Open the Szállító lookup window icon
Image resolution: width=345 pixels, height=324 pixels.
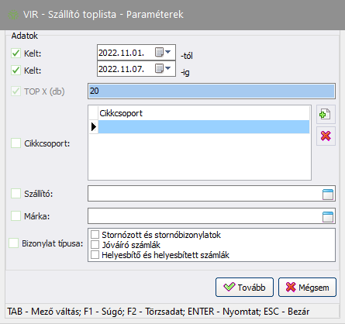(x=328, y=195)
